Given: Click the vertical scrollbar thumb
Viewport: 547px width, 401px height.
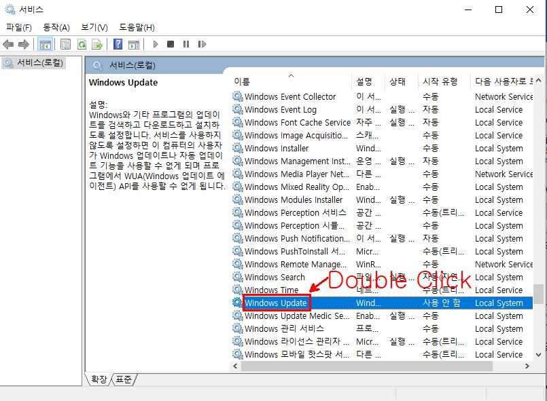Looking at the screenshot, I should pos(538,294).
